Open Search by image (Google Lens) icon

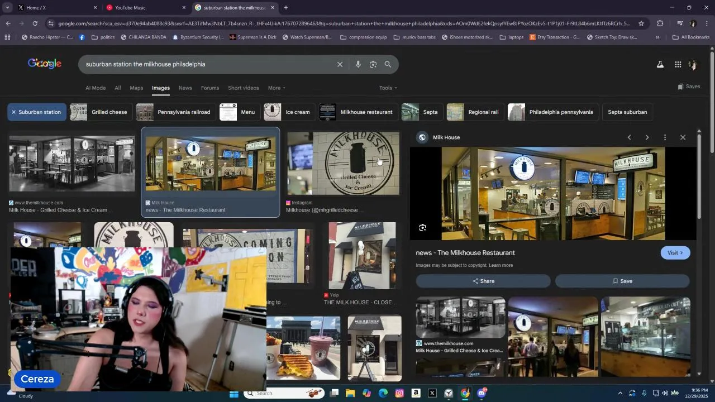pos(373,64)
